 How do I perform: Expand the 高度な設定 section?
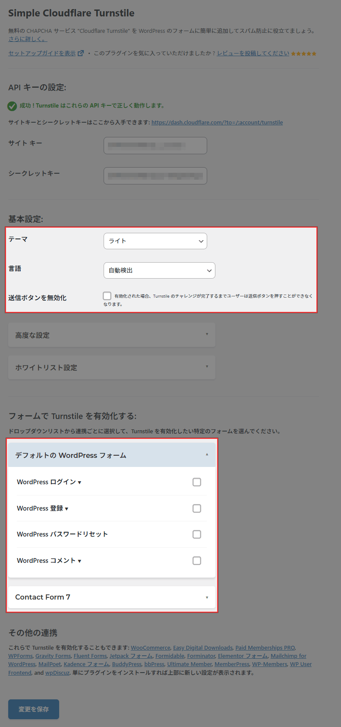click(x=112, y=335)
